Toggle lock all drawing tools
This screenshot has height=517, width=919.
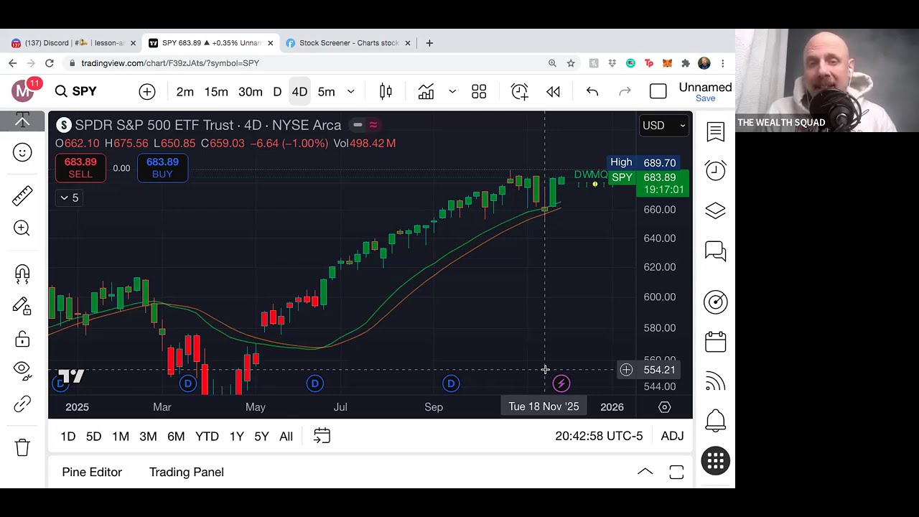(22, 339)
